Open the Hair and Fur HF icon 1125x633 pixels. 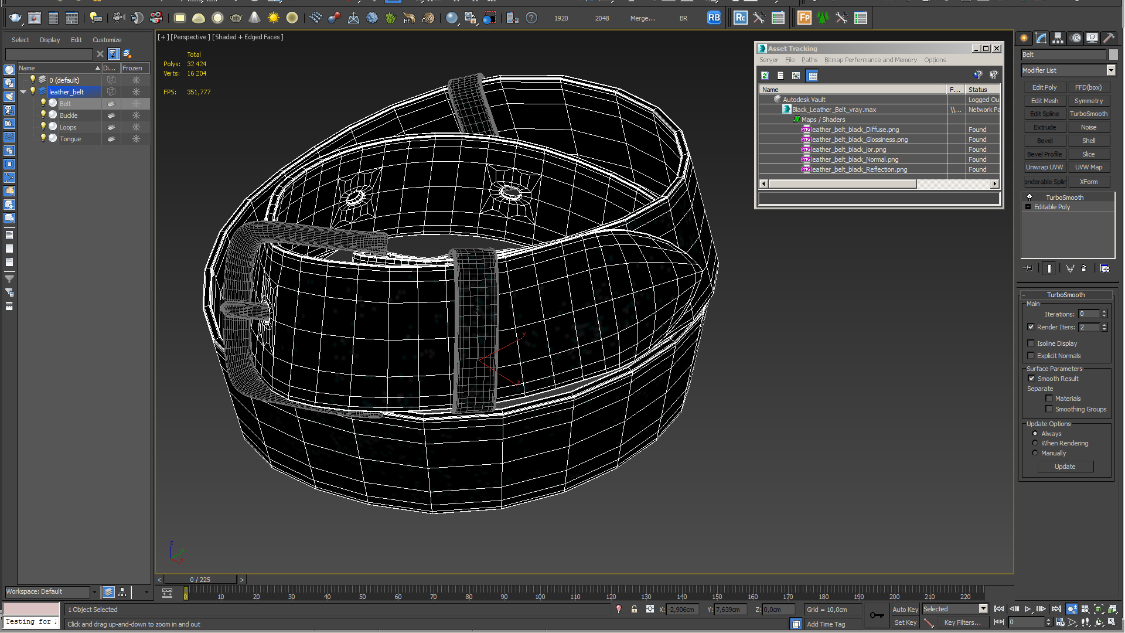tap(409, 18)
